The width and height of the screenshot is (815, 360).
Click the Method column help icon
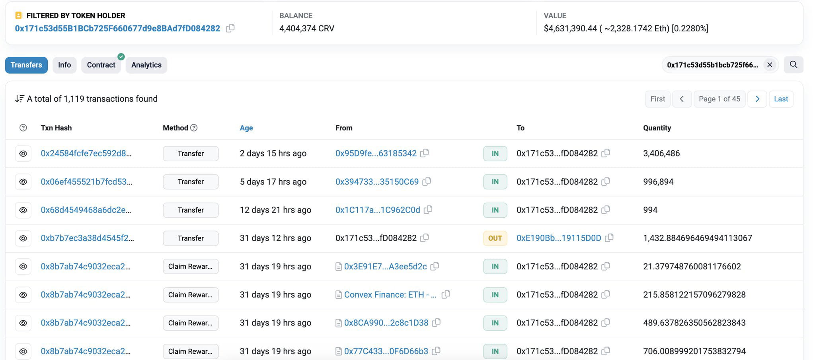pos(194,128)
